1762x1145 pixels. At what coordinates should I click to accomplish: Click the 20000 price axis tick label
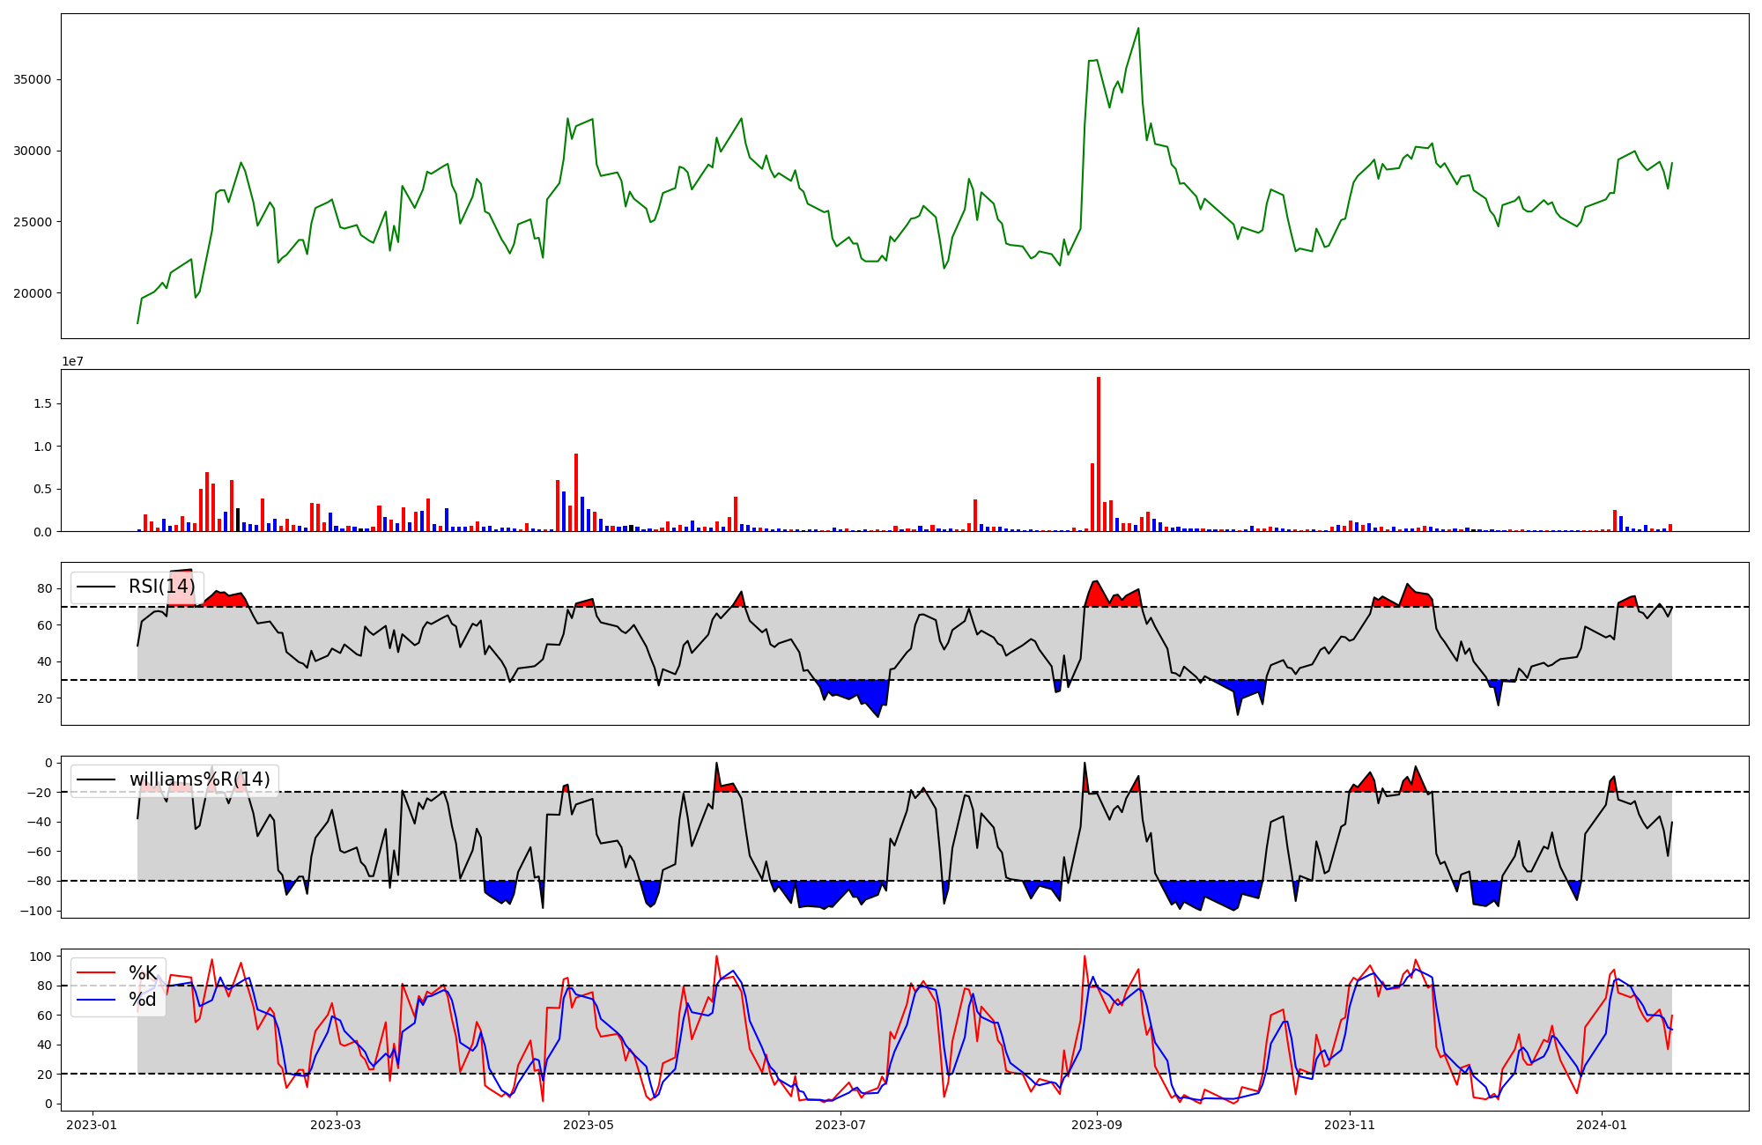(33, 293)
